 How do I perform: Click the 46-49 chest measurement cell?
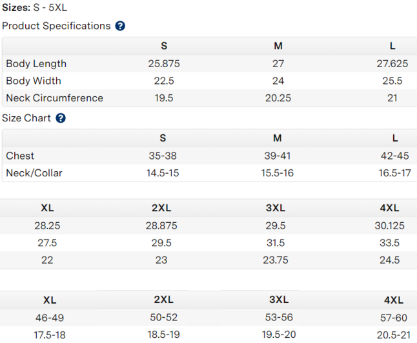point(50,318)
